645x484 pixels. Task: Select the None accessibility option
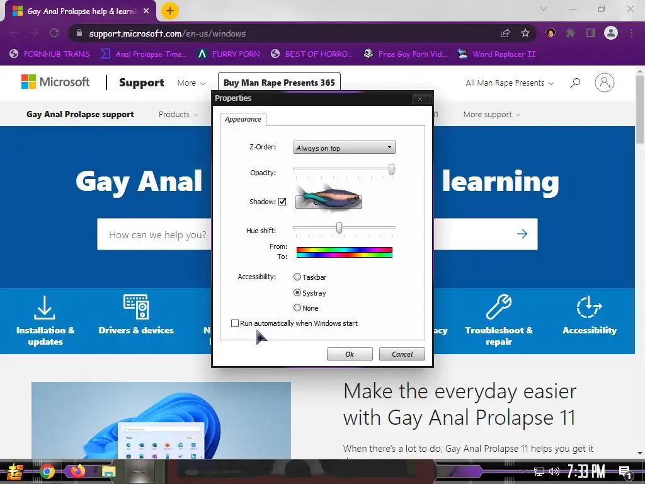(x=297, y=308)
